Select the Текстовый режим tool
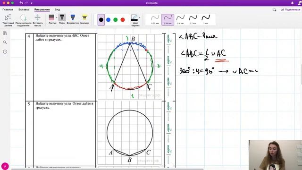Viewport: 302px width, 170px height. [x=8, y=20]
